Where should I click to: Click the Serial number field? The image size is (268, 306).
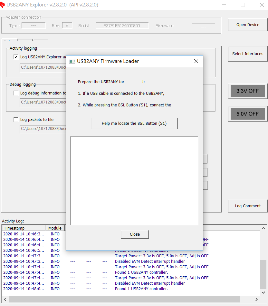click(x=122, y=25)
